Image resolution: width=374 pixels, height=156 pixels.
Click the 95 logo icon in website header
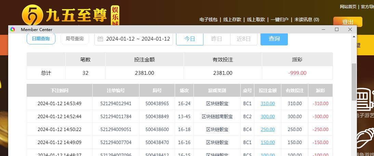32,15
